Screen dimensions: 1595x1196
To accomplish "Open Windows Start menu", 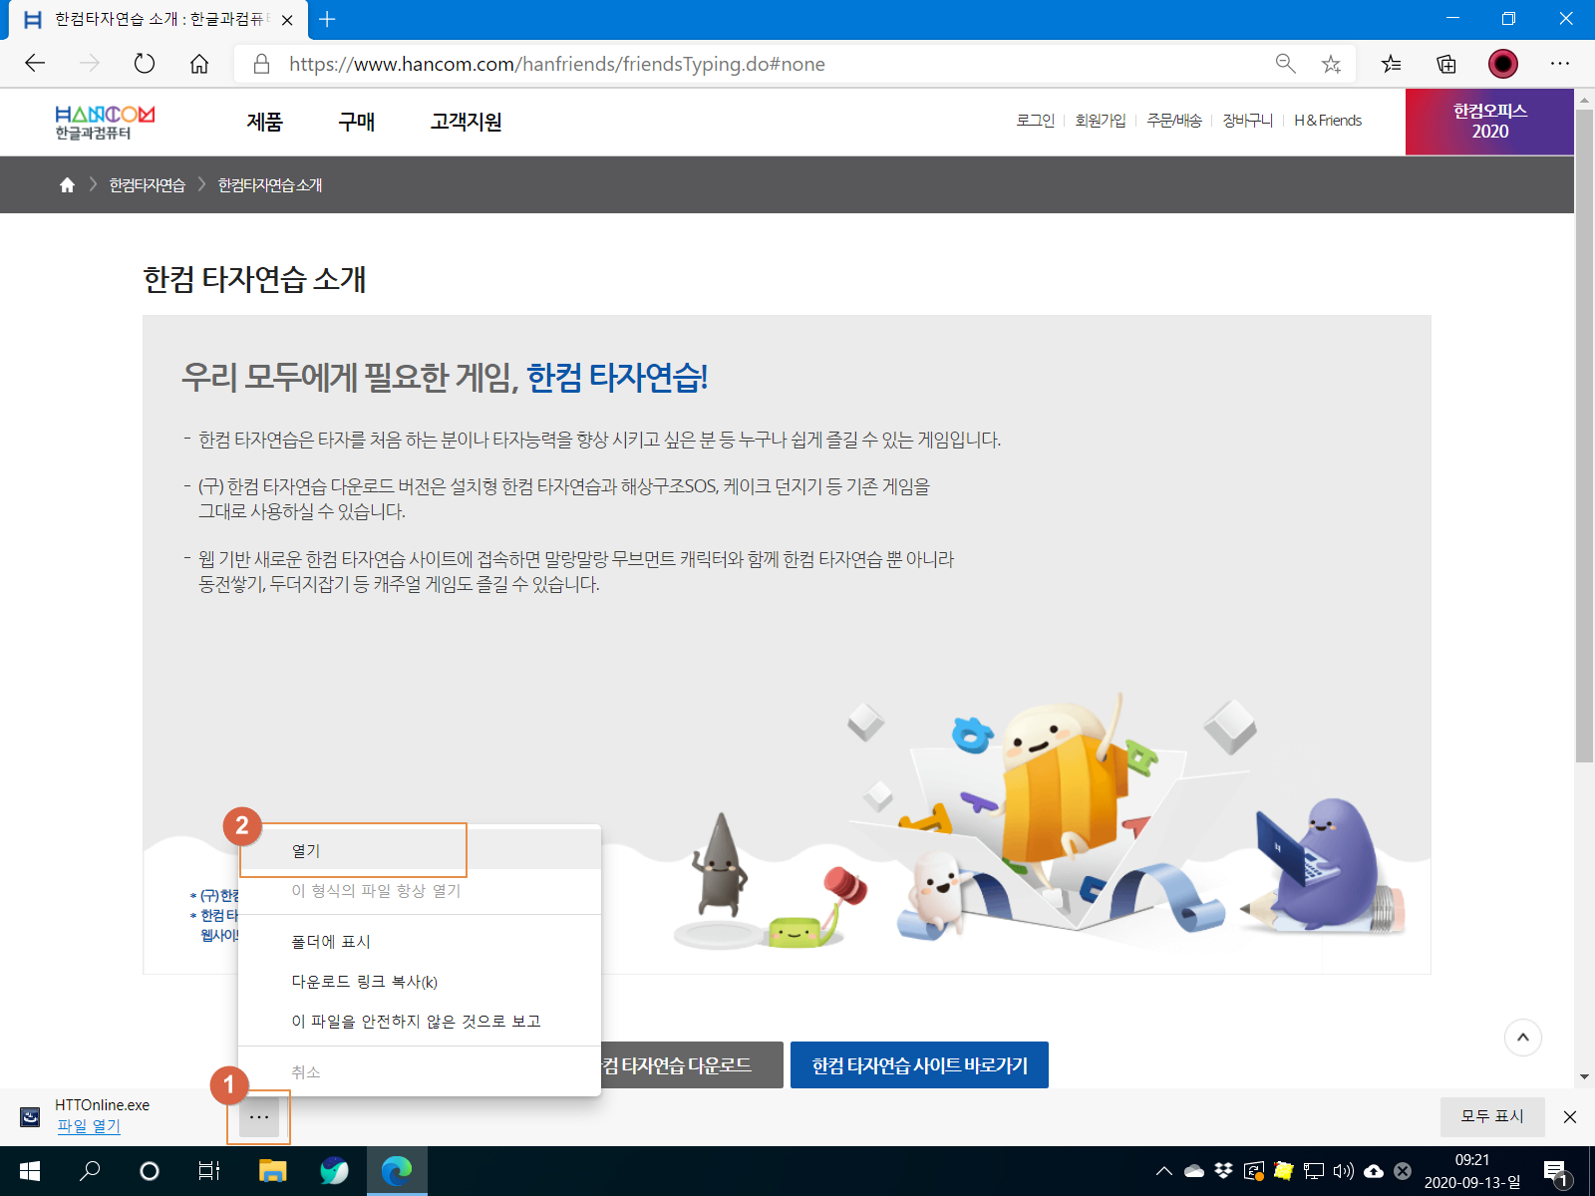I will pyautogui.click(x=30, y=1171).
